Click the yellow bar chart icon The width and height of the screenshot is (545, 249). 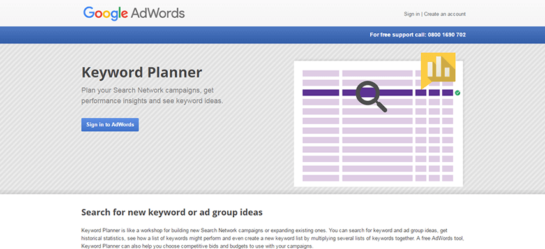pyautogui.click(x=438, y=71)
